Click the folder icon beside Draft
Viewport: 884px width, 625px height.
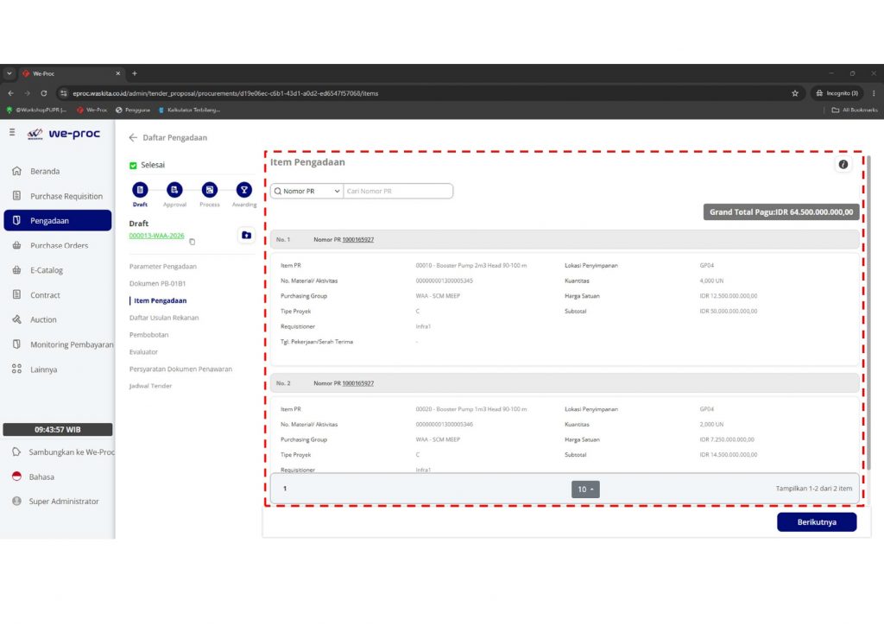(x=246, y=235)
